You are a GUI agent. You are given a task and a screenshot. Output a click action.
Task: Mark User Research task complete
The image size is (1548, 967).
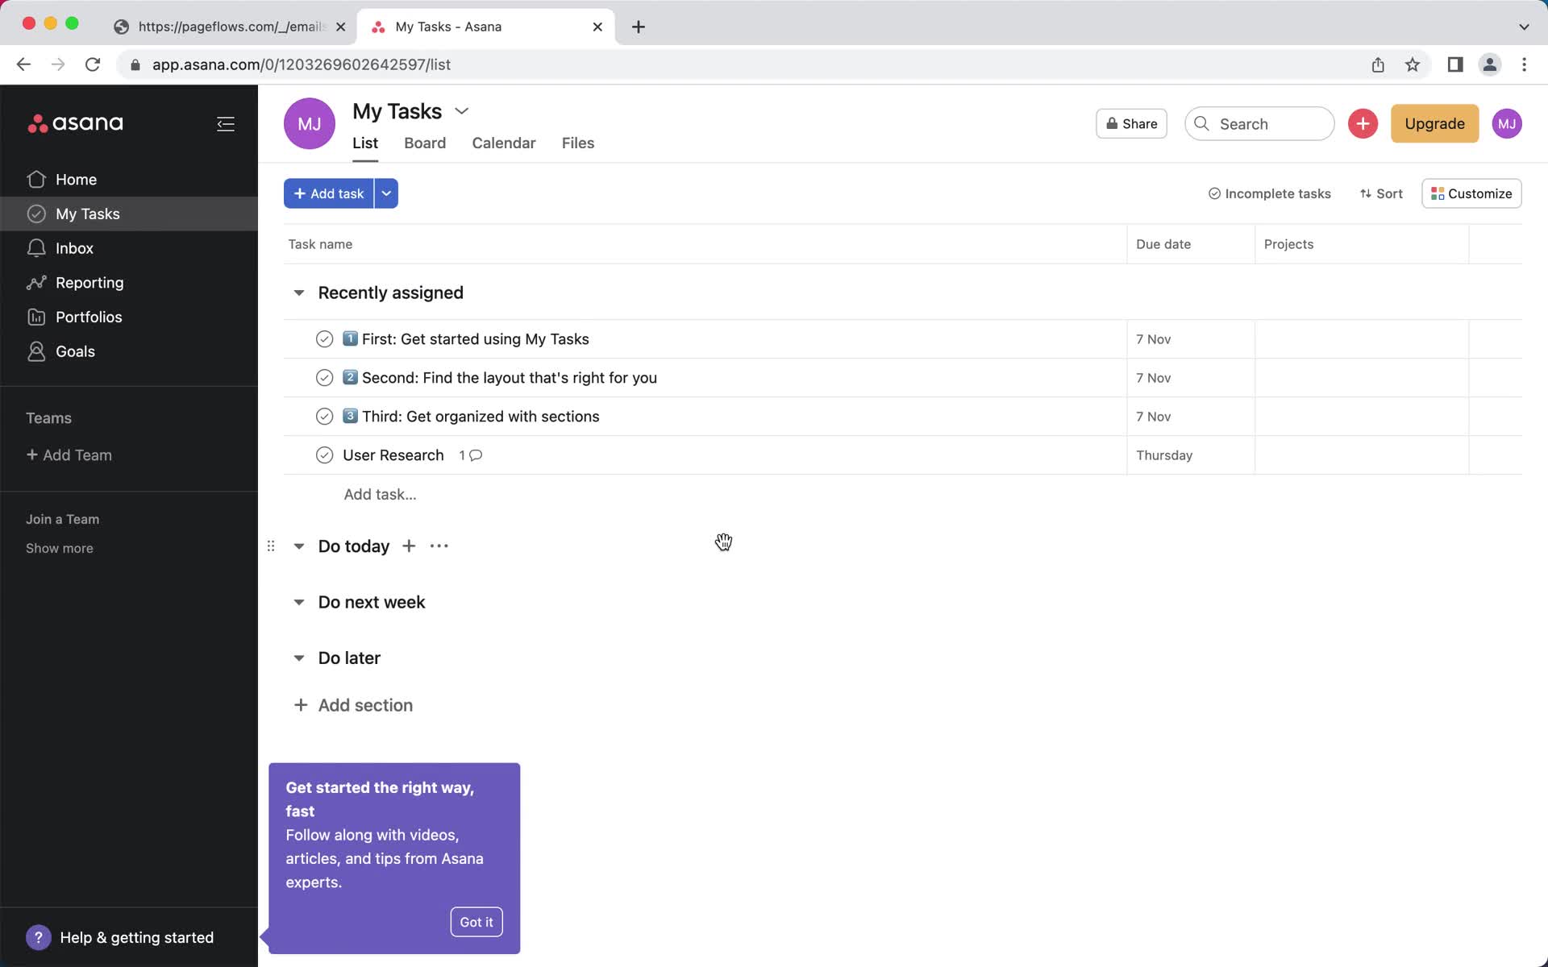[x=324, y=455]
